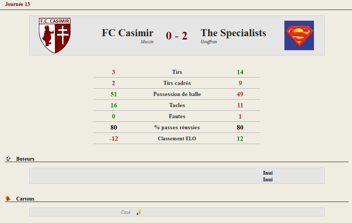352x223 pixels.
Task: Click the card icon beside Cartons
Action: coord(8,199)
